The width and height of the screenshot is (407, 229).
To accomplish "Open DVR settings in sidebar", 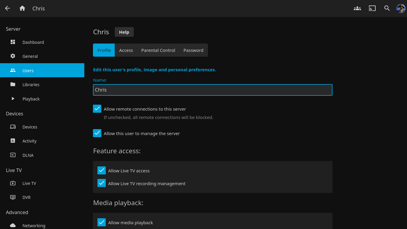I will point(27,197).
